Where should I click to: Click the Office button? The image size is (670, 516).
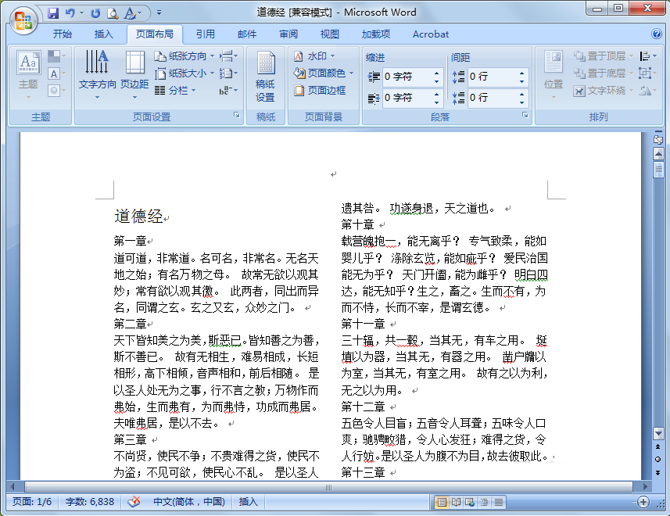click(23, 19)
